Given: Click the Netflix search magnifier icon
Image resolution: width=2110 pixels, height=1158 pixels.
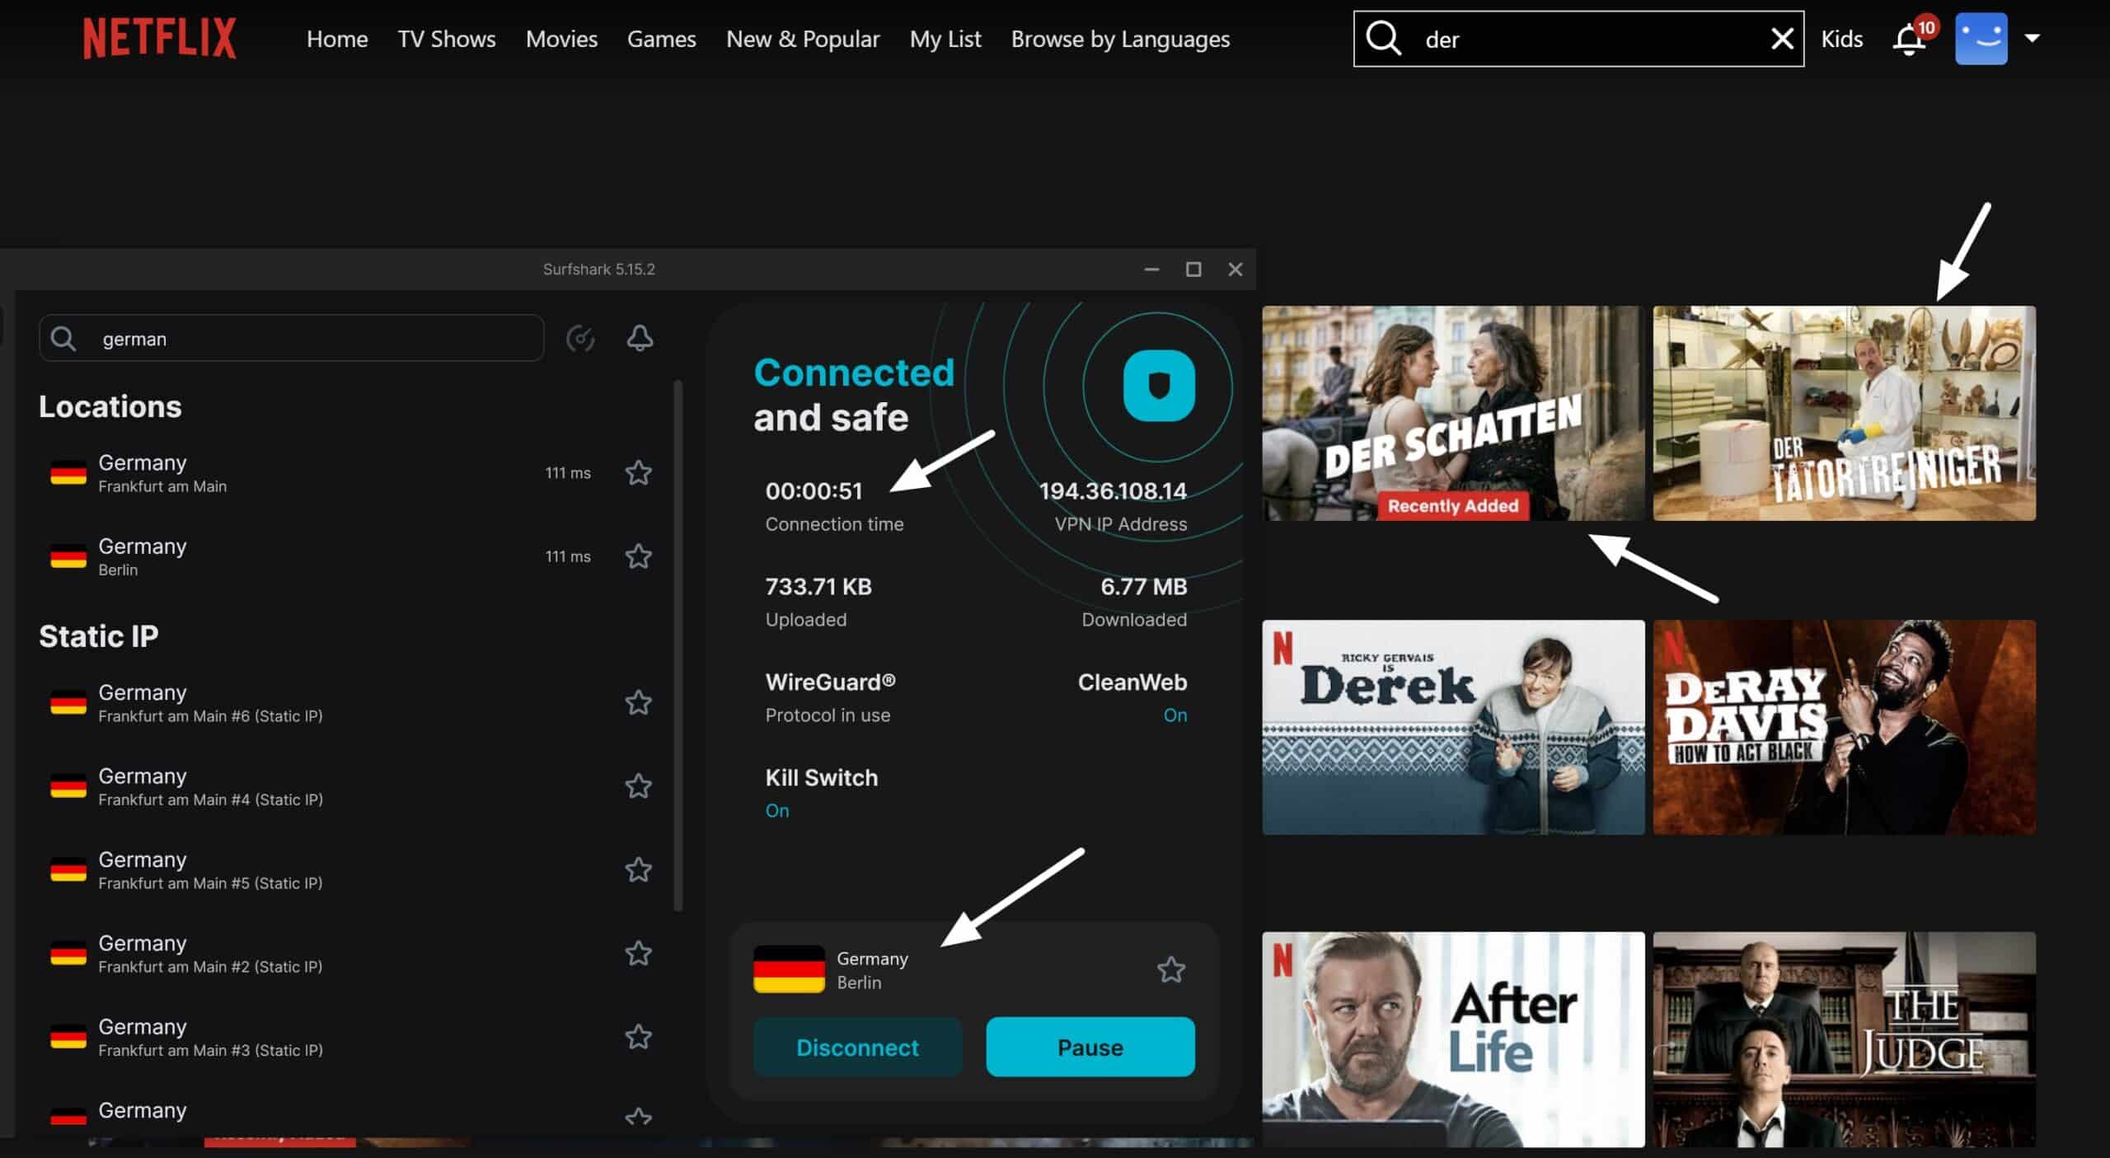Looking at the screenshot, I should point(1384,39).
